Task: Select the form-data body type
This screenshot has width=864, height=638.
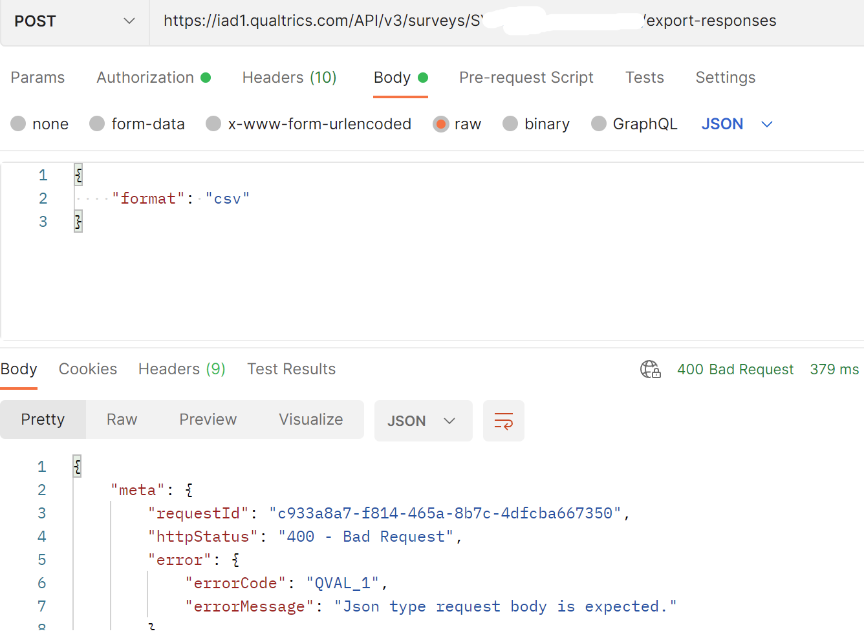Action: pyautogui.click(x=137, y=123)
